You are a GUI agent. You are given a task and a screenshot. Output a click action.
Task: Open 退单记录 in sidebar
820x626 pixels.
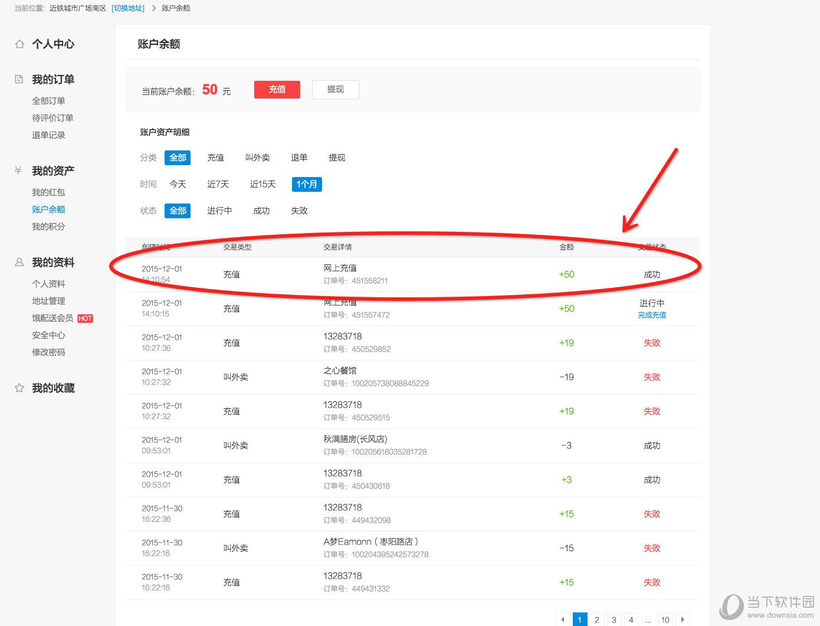48,135
